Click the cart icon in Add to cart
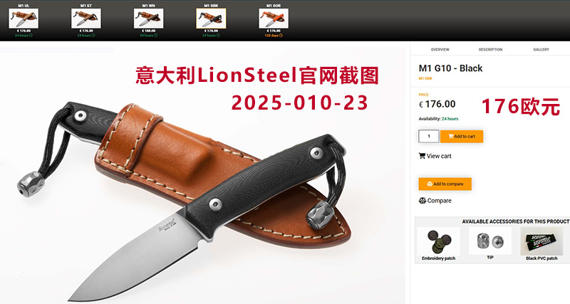This screenshot has width=570, height=304. coord(451,137)
